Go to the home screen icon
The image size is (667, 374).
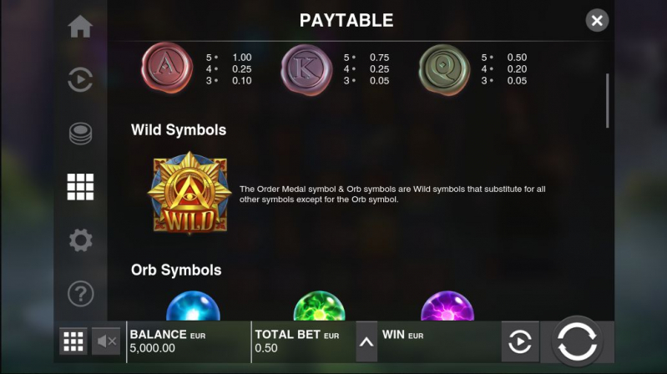point(80,27)
